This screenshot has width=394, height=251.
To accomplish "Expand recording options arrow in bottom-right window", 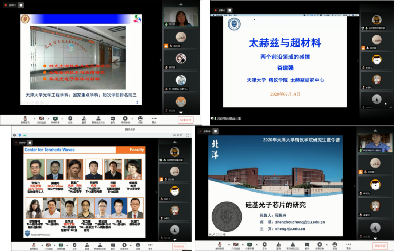I will tap(327, 244).
